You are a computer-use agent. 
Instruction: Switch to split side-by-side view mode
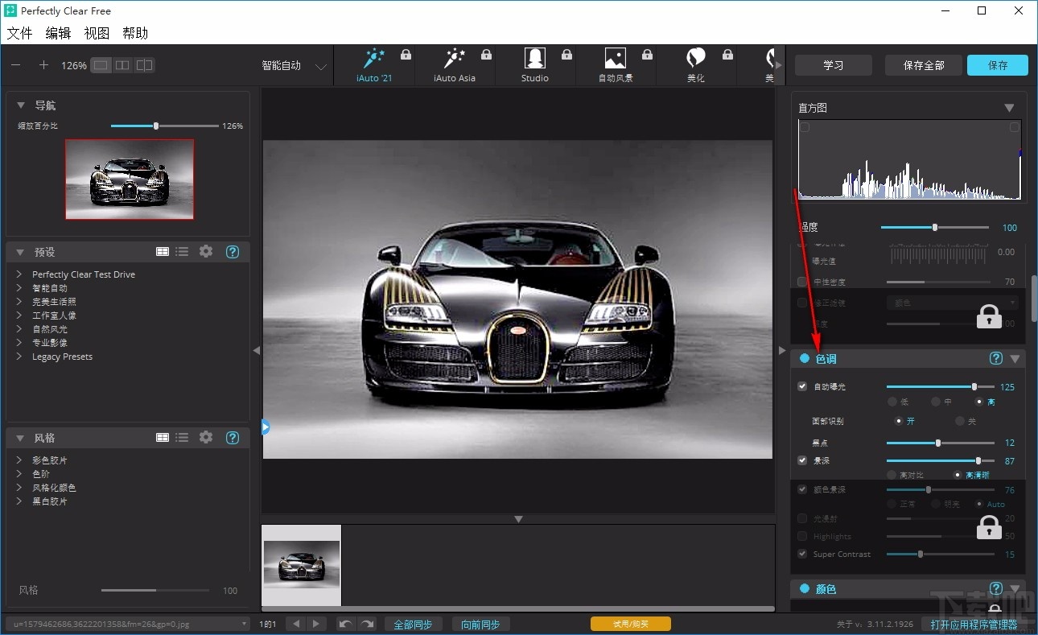[x=122, y=65]
